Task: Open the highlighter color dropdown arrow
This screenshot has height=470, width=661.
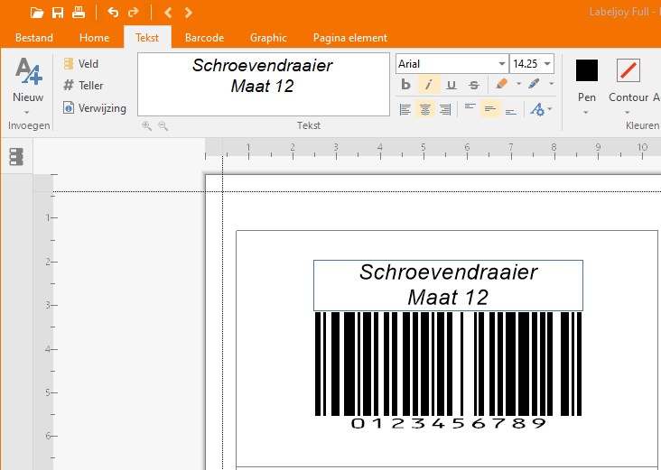Action: pos(519,84)
